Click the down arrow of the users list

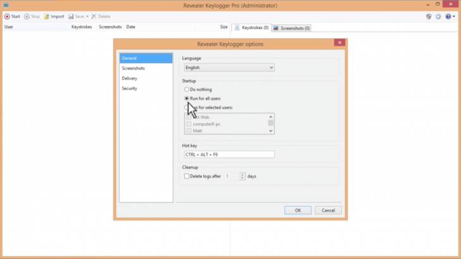[x=271, y=131]
